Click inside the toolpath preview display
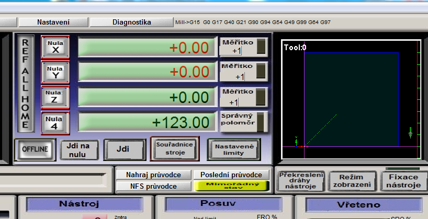This screenshot has width=428, height=219. (351, 99)
